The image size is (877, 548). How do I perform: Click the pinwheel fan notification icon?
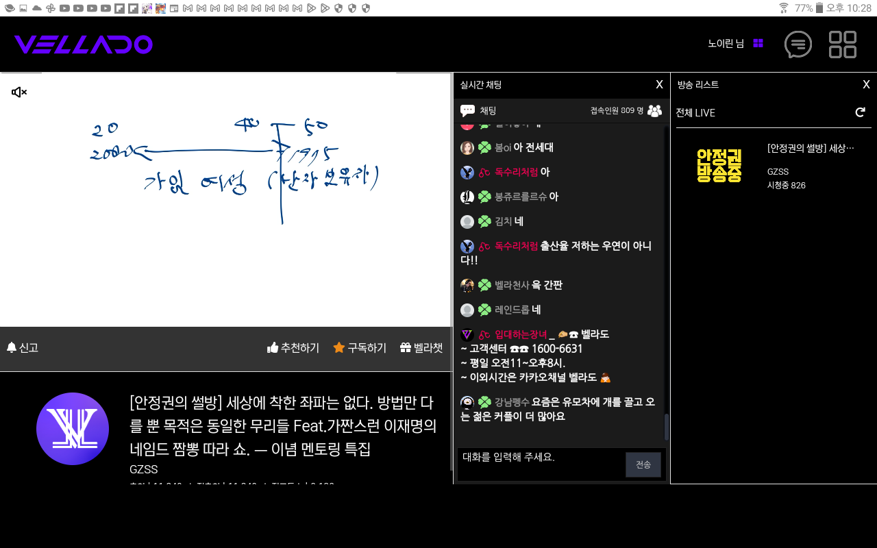tap(51, 8)
